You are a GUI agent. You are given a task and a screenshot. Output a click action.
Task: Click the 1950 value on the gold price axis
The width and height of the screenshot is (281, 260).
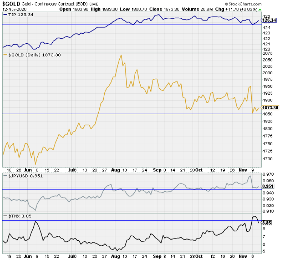tap(267, 86)
